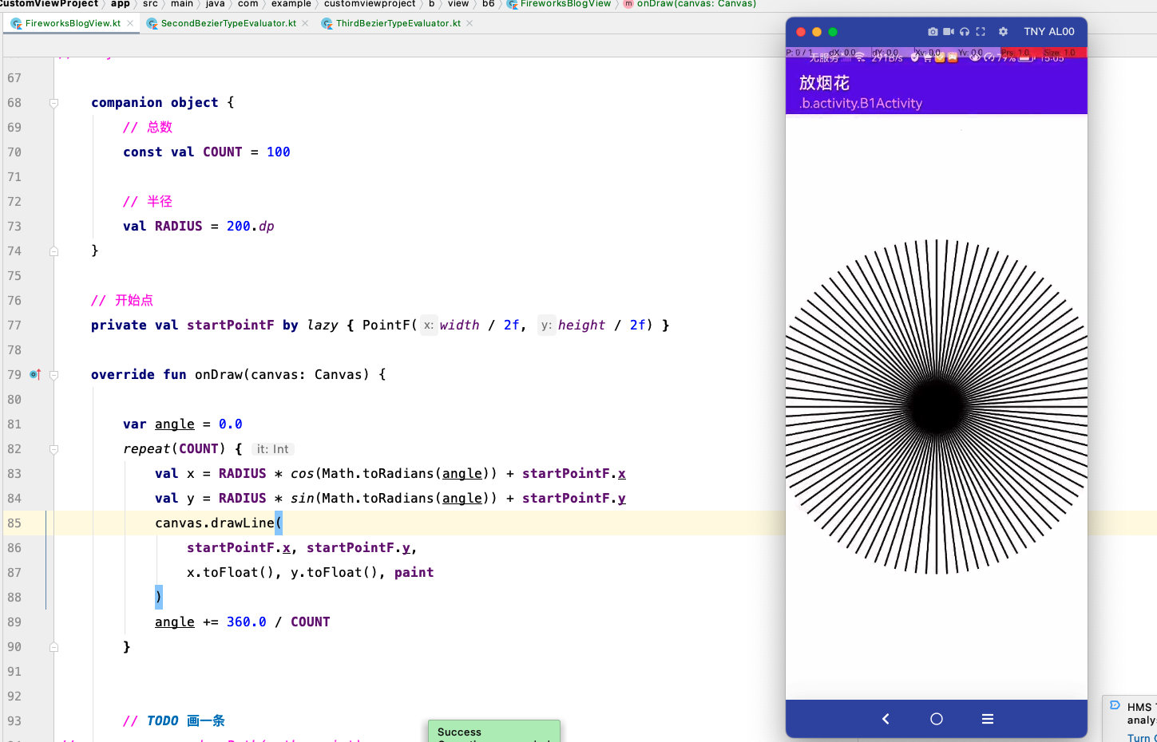Screen dimensions: 1157x742
Task: Click the 200 value on line 73
Action: point(239,227)
